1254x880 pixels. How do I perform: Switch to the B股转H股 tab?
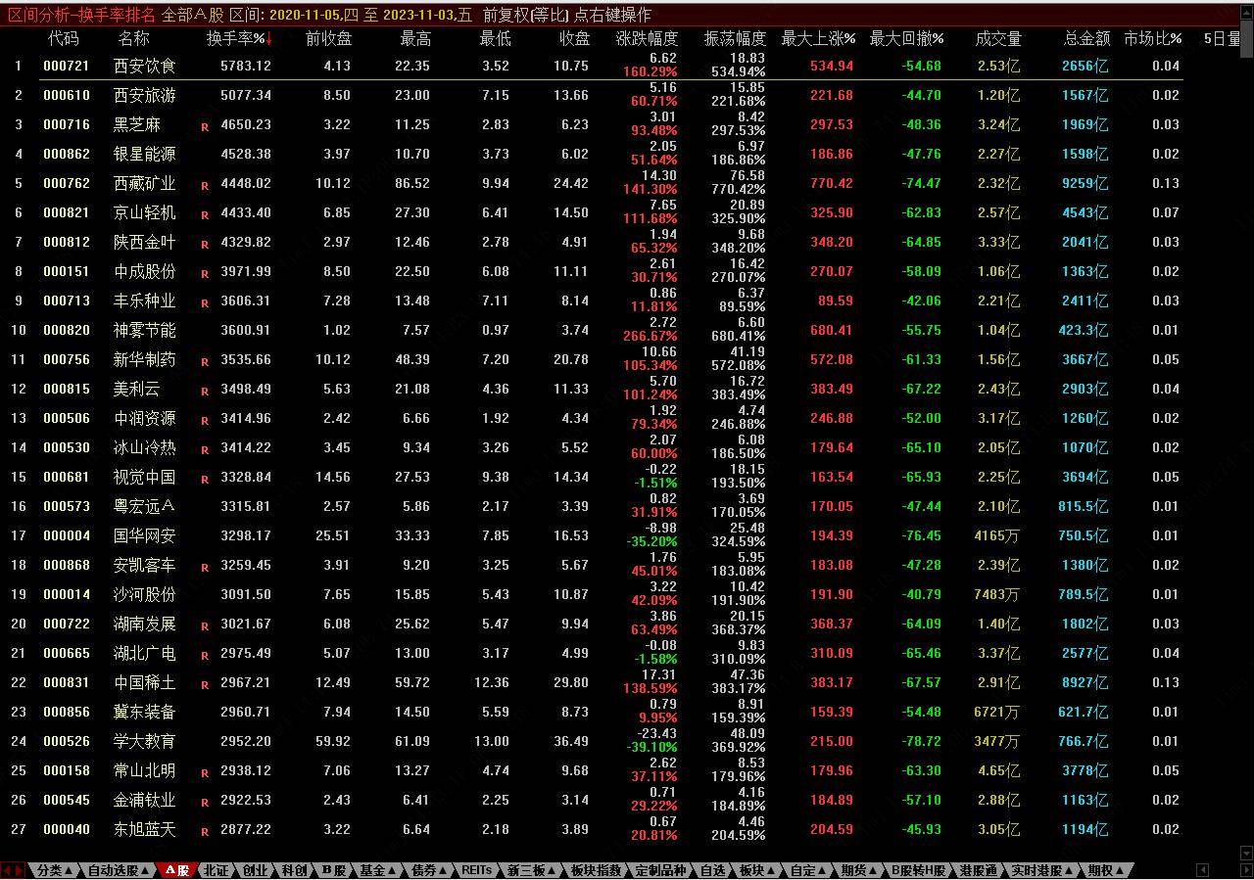pyautogui.click(x=919, y=870)
